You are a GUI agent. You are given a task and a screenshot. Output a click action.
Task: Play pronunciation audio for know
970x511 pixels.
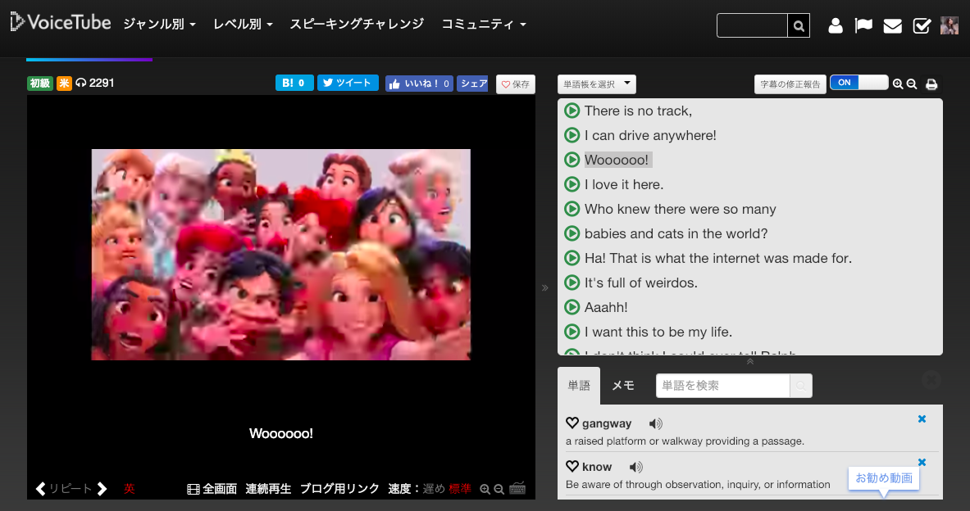tap(636, 467)
